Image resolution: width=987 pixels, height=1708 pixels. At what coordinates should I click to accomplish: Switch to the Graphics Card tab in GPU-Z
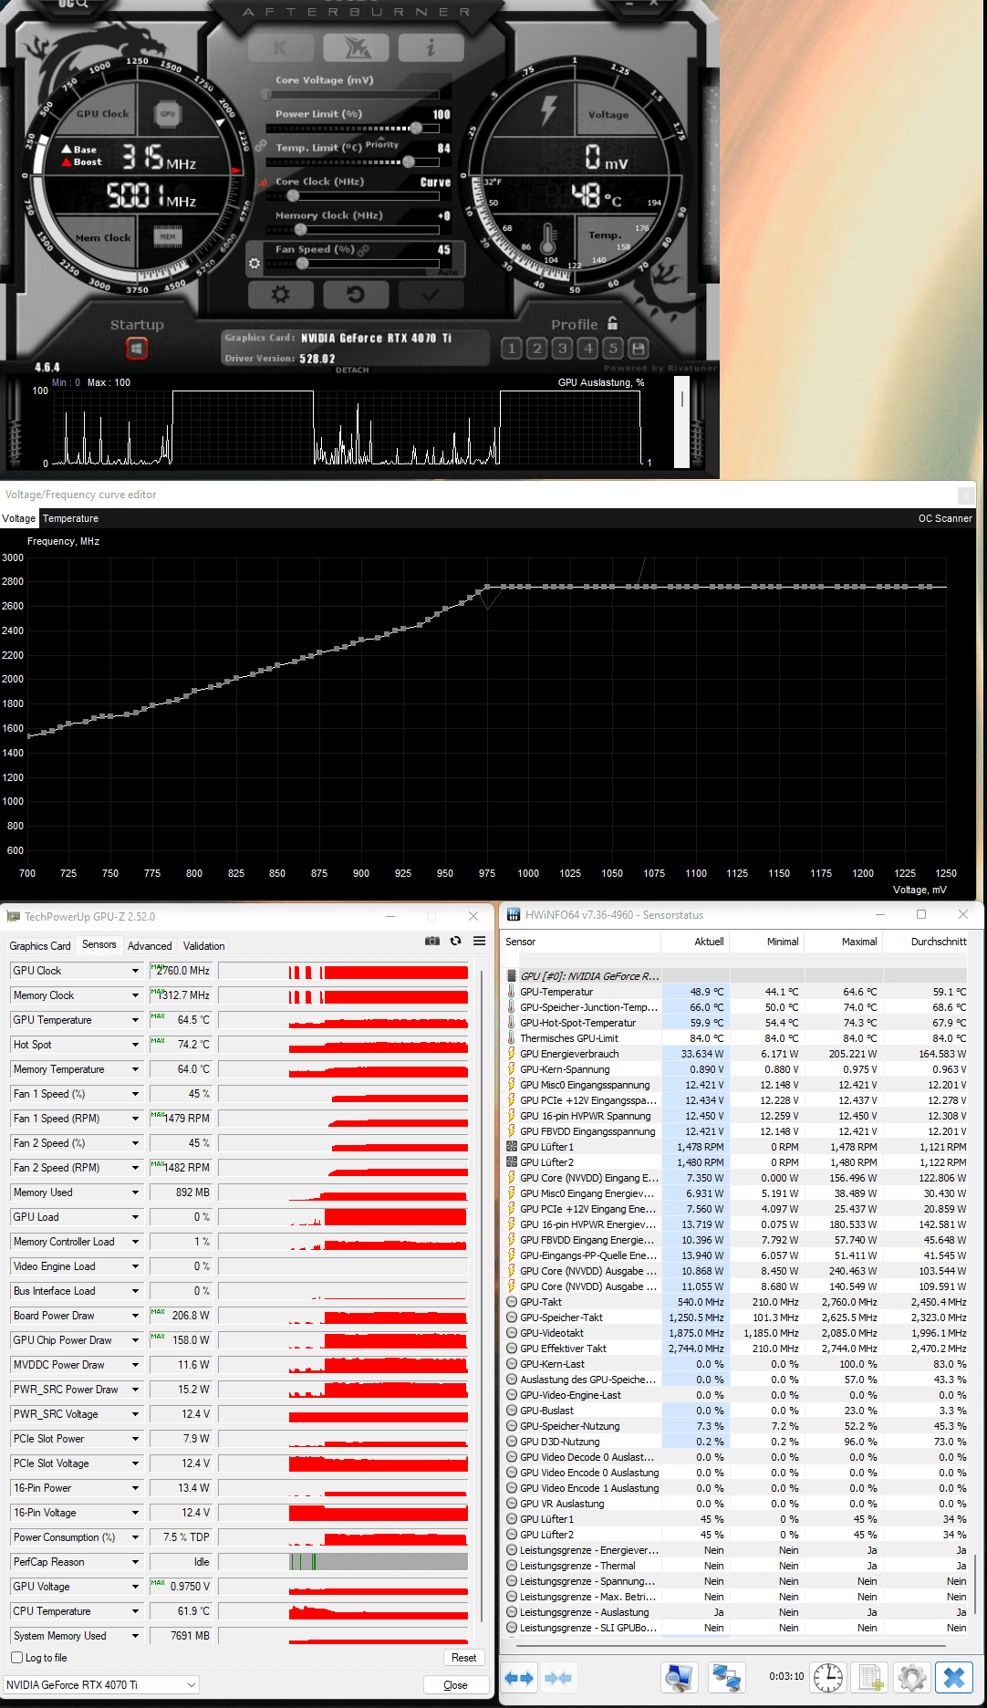40,946
